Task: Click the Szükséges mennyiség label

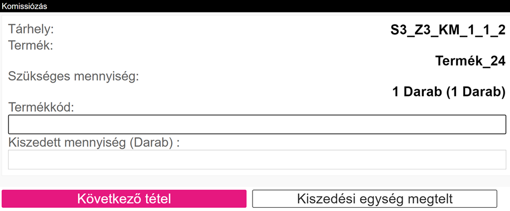Action: [x=73, y=77]
